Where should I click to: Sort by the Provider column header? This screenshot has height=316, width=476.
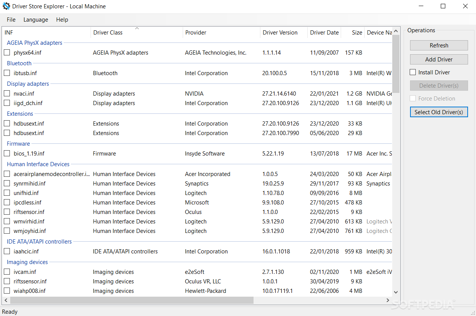coord(222,33)
